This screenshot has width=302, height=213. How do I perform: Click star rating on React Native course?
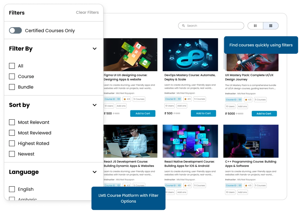pos(187,185)
